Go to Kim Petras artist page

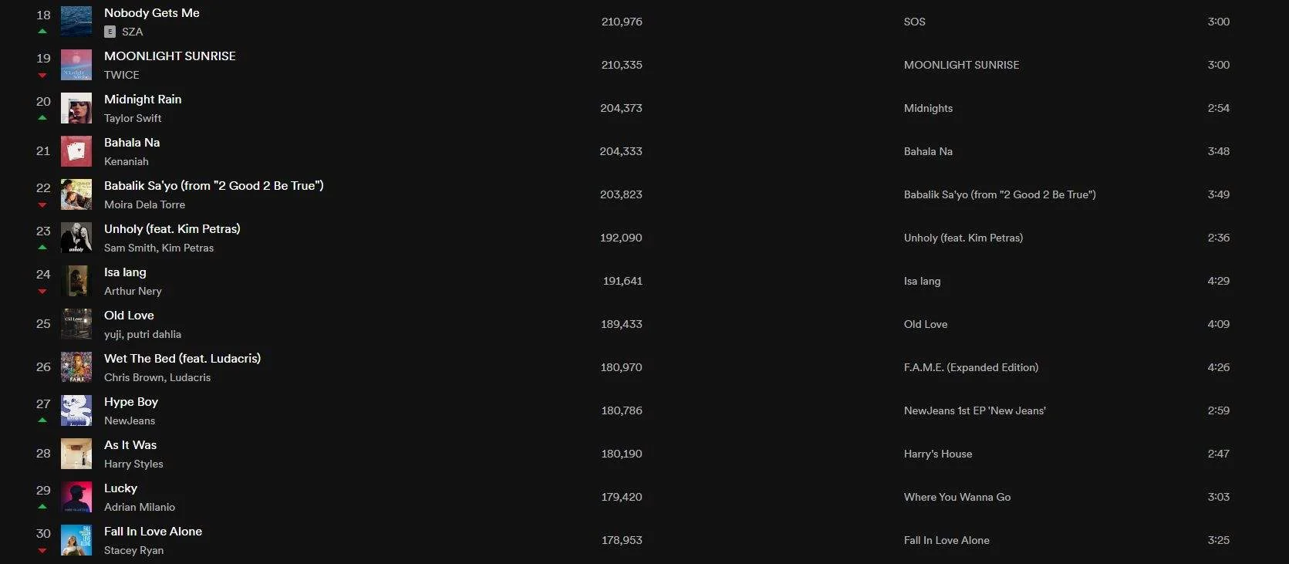click(x=187, y=248)
